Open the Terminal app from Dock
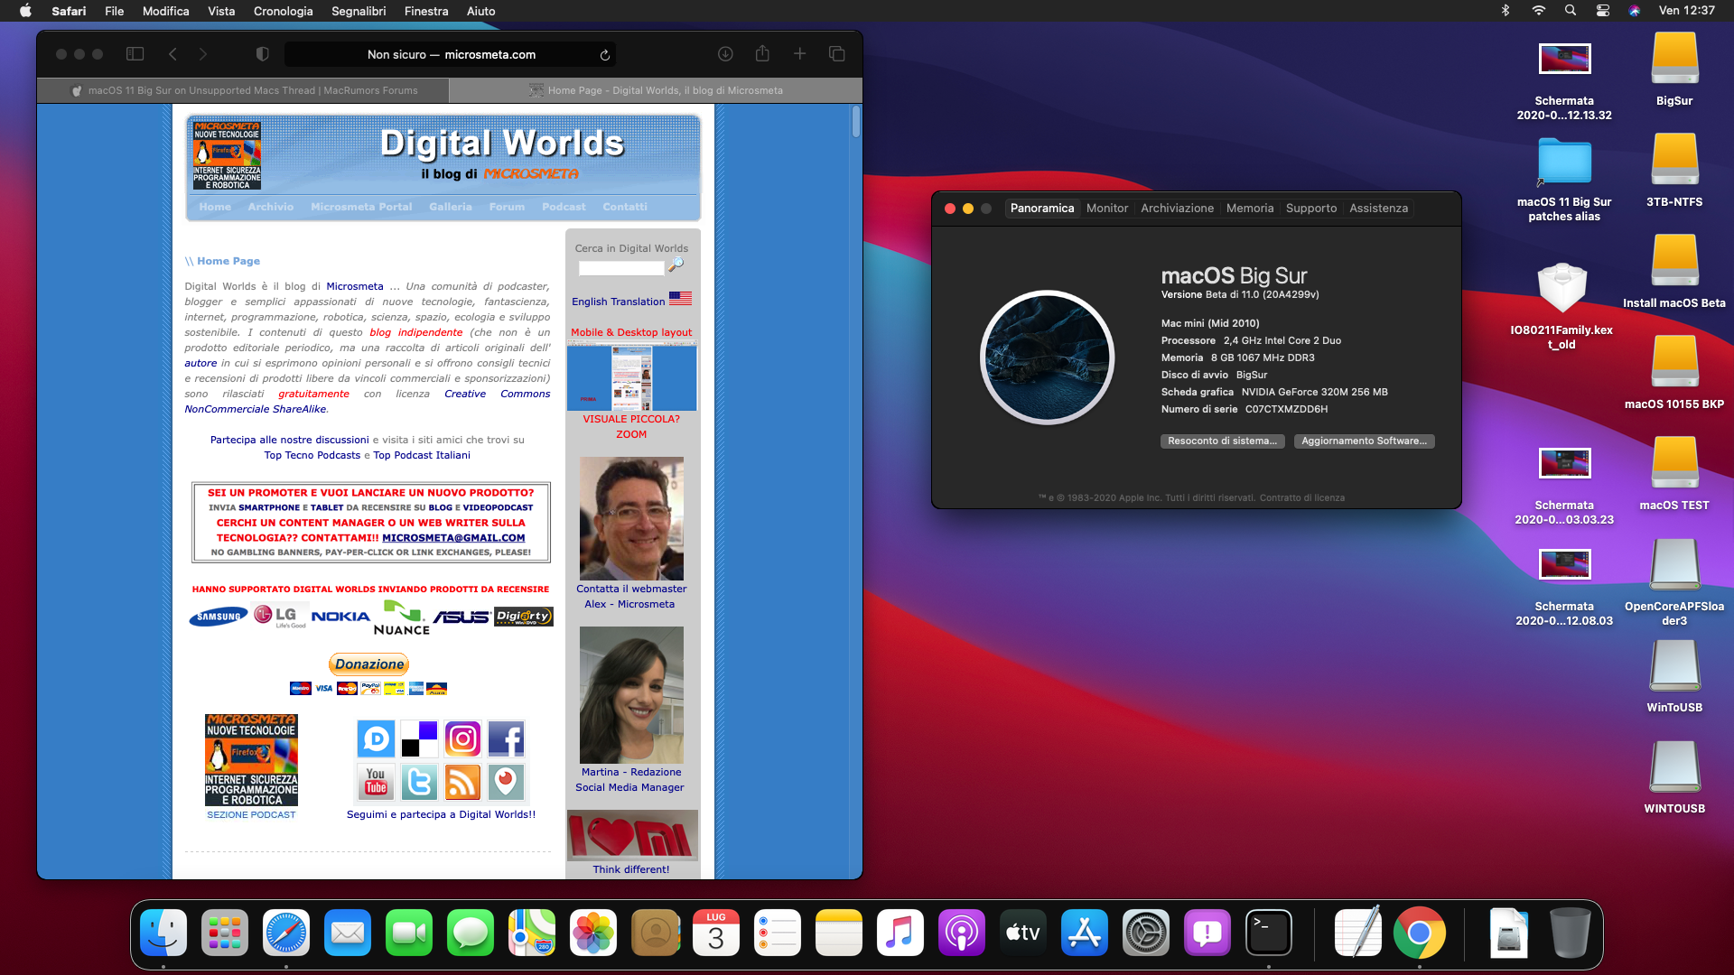 pyautogui.click(x=1268, y=933)
